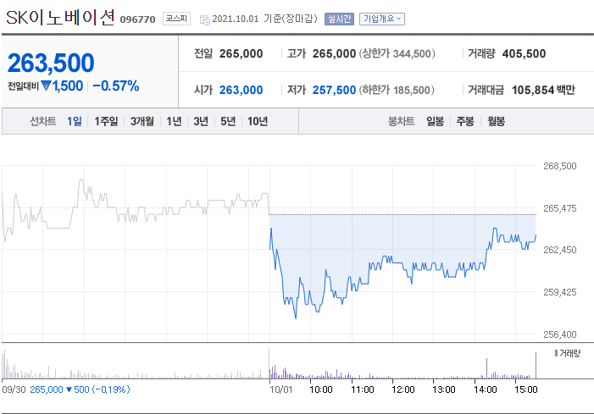594x414 pixels.
Task: Click the current price 263,500
Action: 51,63
